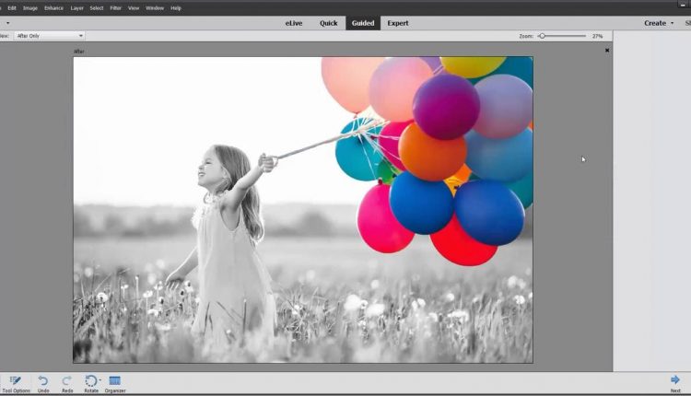Click the Redo icon
The height and width of the screenshot is (396, 691).
coord(67,380)
